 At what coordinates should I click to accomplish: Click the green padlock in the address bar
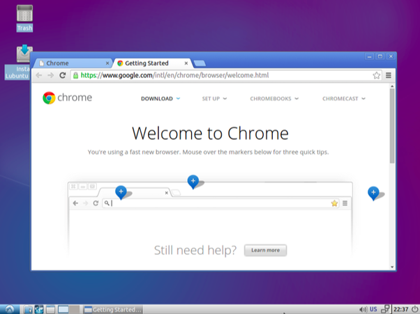pos(76,75)
